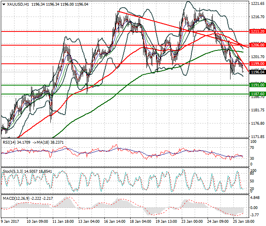Viewport: 266px width, 226px height.
Task: Select the 1196.04 current price label
Action: click(x=258, y=72)
